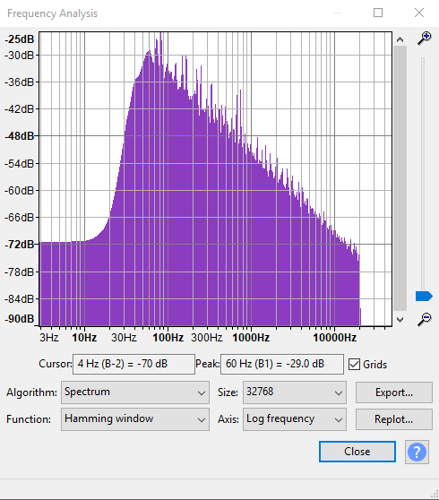Click the vertical scrollbar thumb beside the graph
Viewport: 439px width, 500px height.
coord(400,178)
